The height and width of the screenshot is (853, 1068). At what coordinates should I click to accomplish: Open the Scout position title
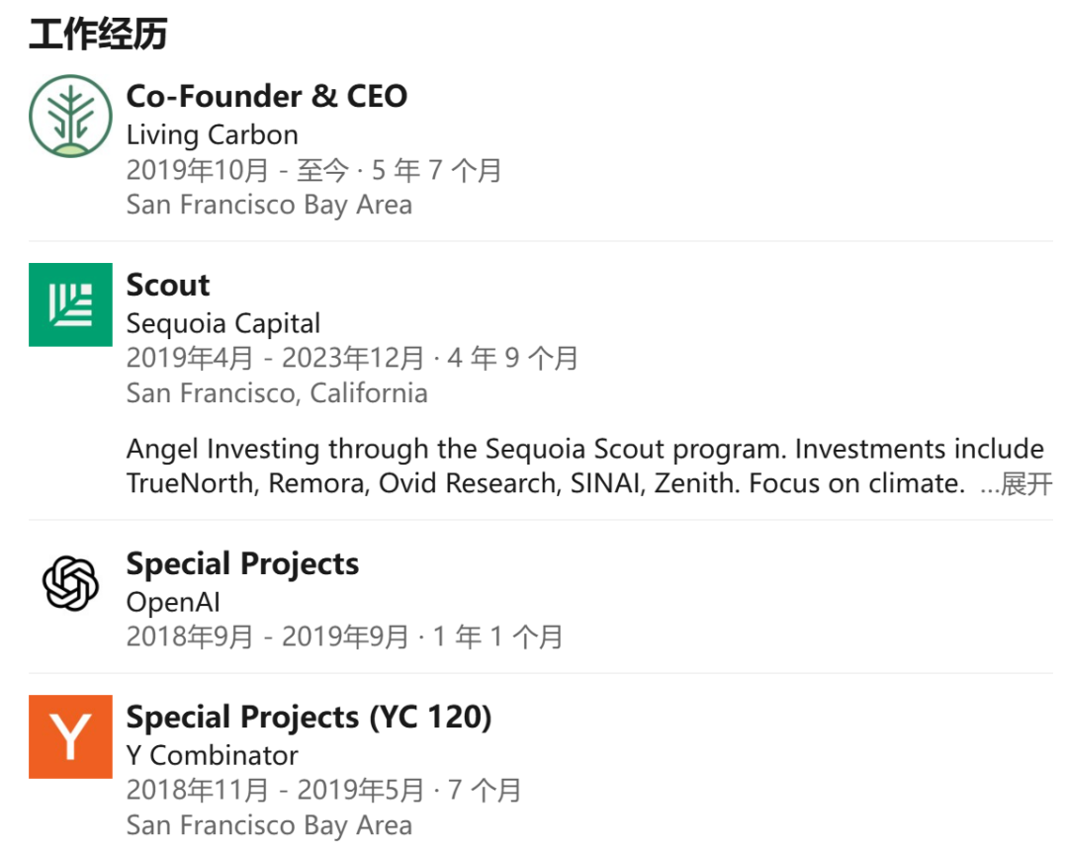(168, 285)
